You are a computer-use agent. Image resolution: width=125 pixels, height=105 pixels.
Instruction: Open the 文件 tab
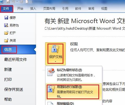7,9
